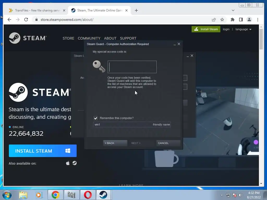Open the Chrome profile avatar
The width and height of the screenshot is (267, 200).
(249, 20)
